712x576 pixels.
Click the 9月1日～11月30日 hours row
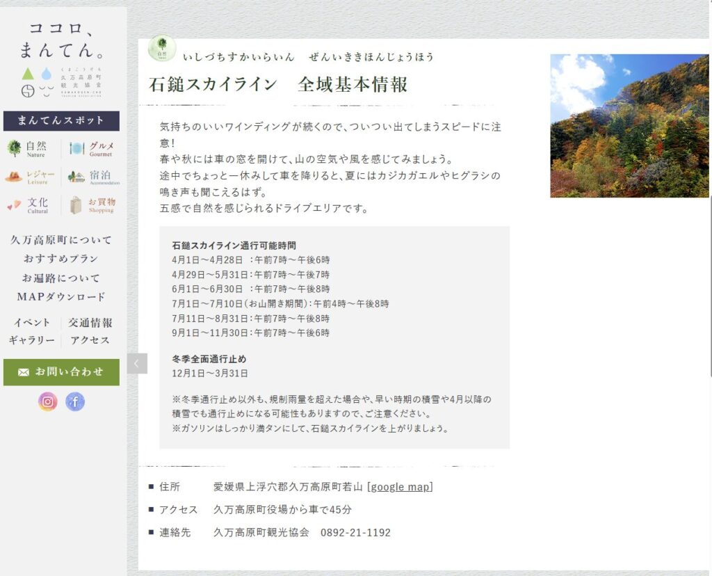pos(250,333)
